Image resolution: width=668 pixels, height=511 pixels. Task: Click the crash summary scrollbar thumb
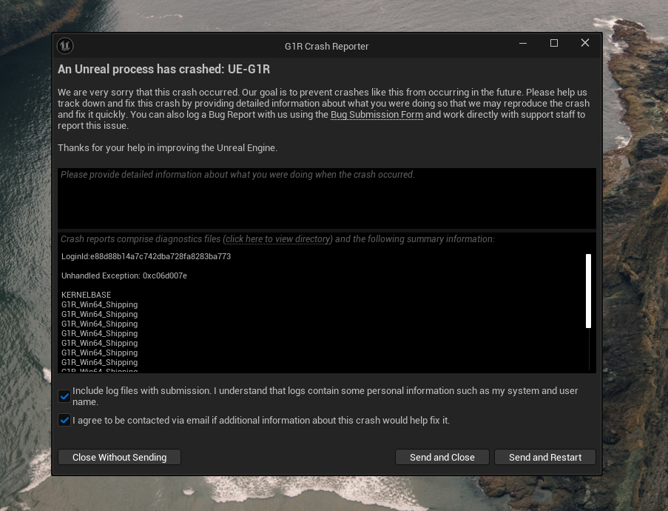click(588, 291)
